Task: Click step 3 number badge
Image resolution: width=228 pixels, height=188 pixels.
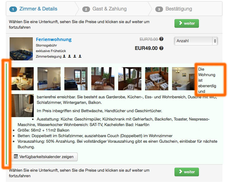Action: 159,9
